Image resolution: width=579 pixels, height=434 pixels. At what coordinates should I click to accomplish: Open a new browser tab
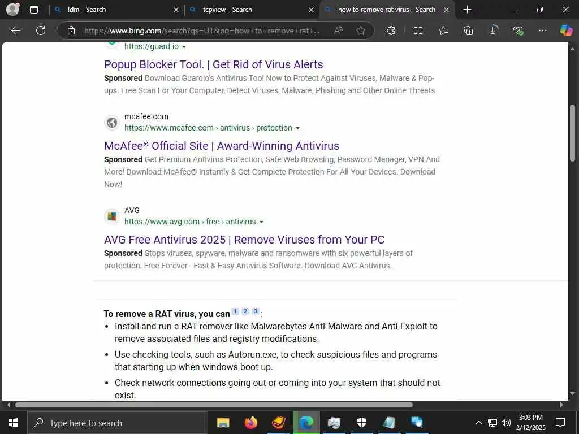(x=467, y=10)
